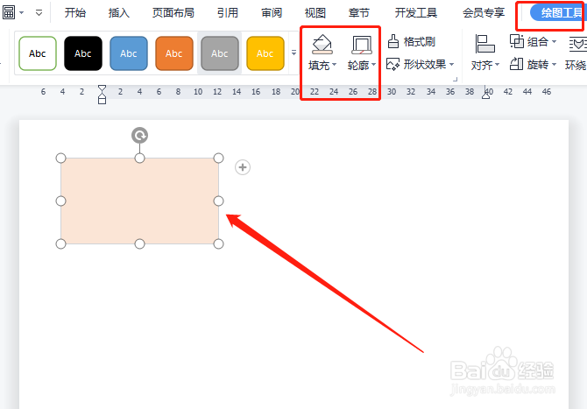Apply the yellow Abc shape style
The height and width of the screenshot is (409, 587).
pyautogui.click(x=265, y=53)
